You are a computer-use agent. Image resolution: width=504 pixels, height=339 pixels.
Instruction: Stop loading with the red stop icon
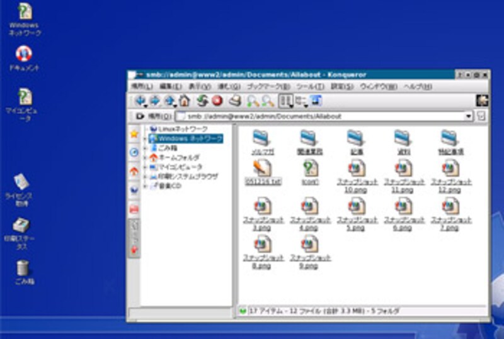pos(217,101)
